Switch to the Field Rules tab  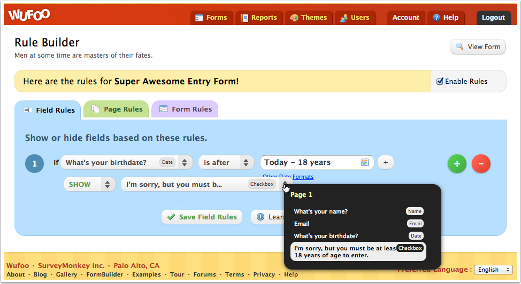coord(48,110)
